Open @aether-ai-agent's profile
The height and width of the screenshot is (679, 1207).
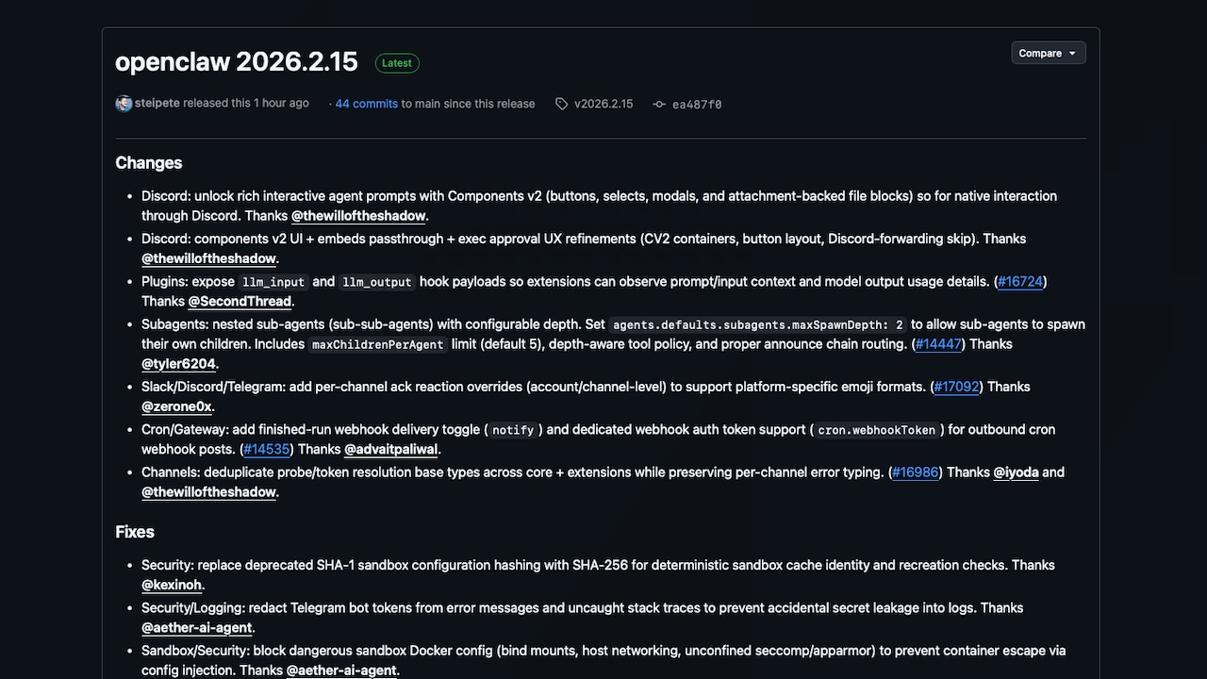tap(196, 627)
